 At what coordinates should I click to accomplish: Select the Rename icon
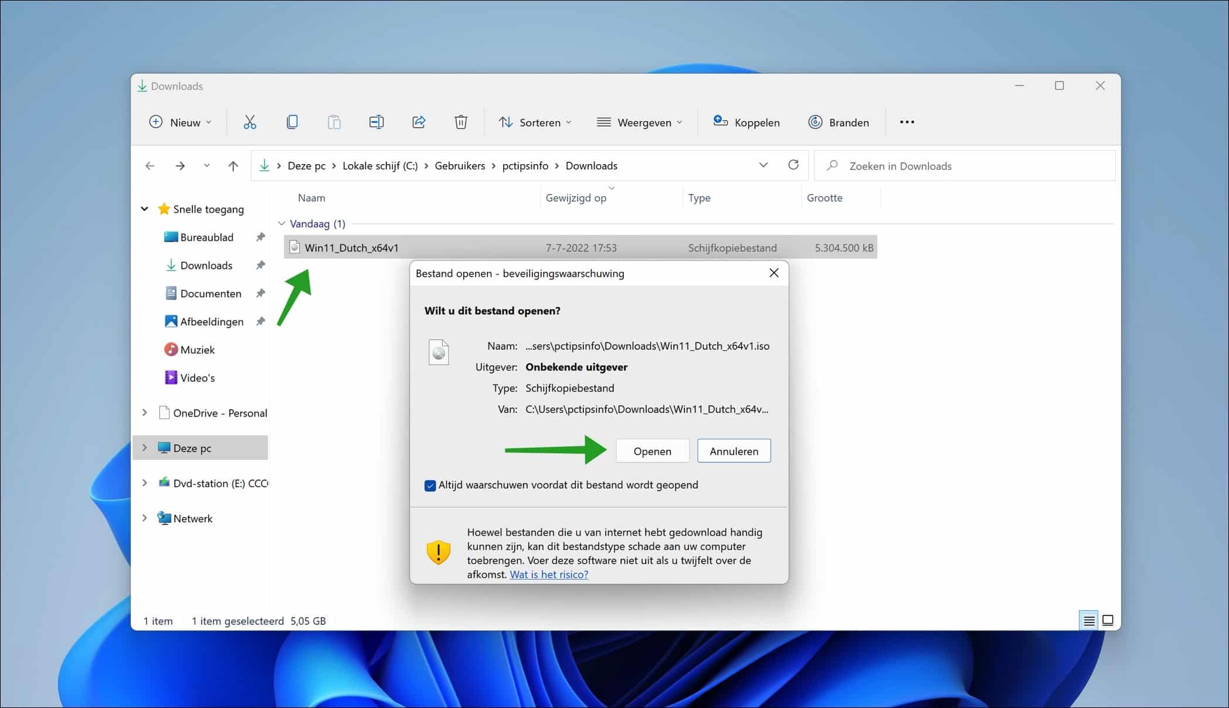click(x=376, y=122)
